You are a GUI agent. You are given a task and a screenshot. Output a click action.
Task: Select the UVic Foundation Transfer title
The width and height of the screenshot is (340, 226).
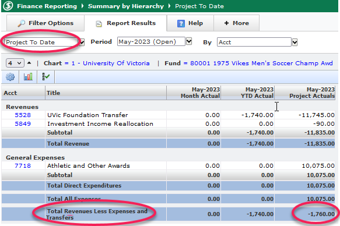pos(87,115)
